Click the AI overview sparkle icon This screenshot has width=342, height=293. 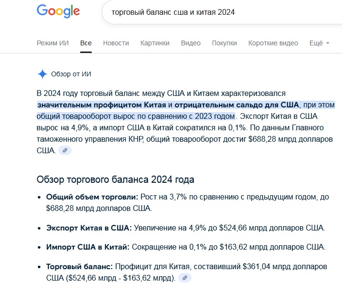tap(43, 74)
